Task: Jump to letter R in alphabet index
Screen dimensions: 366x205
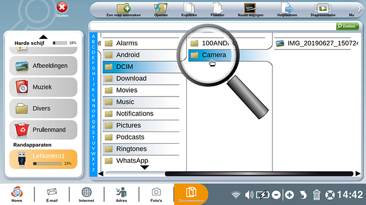Action: (93, 127)
